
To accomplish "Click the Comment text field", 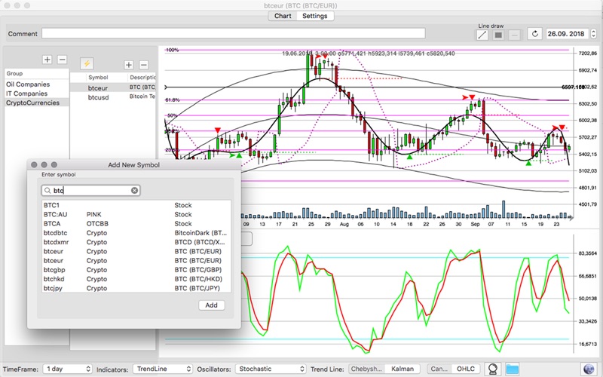I will tap(234, 33).
